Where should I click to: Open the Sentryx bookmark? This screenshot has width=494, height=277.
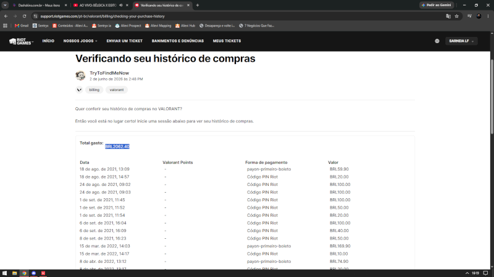[x=41, y=26]
